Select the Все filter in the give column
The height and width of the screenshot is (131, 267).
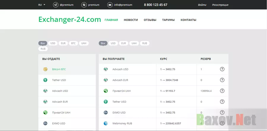coord(42,43)
